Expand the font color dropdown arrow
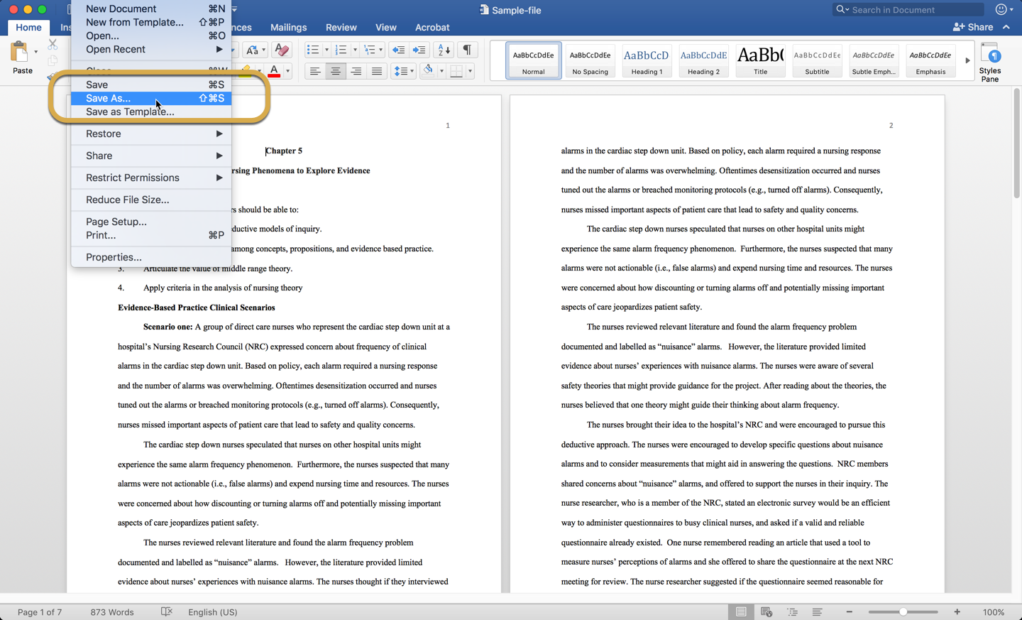Viewport: 1022px width, 620px height. [x=287, y=71]
